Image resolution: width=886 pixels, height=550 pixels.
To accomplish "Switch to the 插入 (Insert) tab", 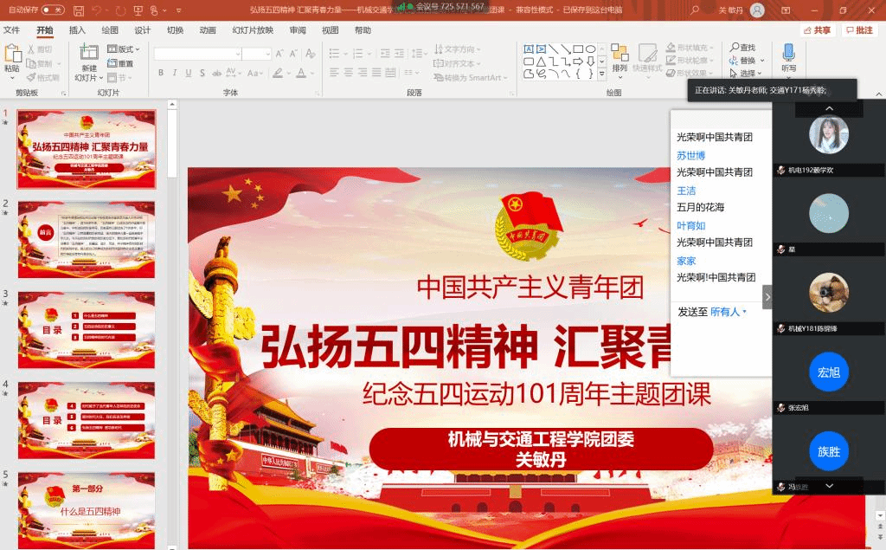I will 77,30.
